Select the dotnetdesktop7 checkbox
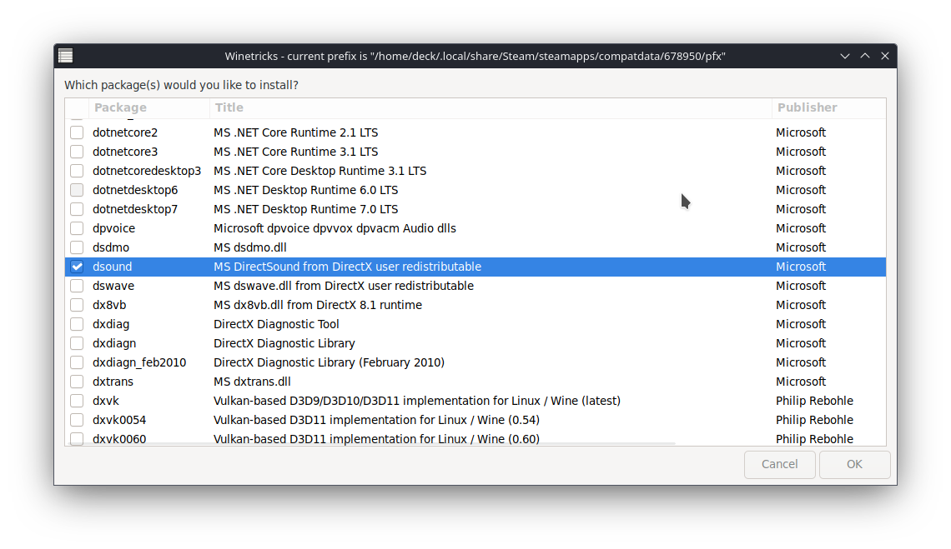 click(77, 209)
